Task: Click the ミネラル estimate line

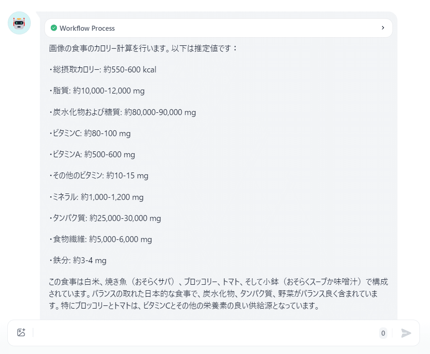Action: (x=96, y=197)
